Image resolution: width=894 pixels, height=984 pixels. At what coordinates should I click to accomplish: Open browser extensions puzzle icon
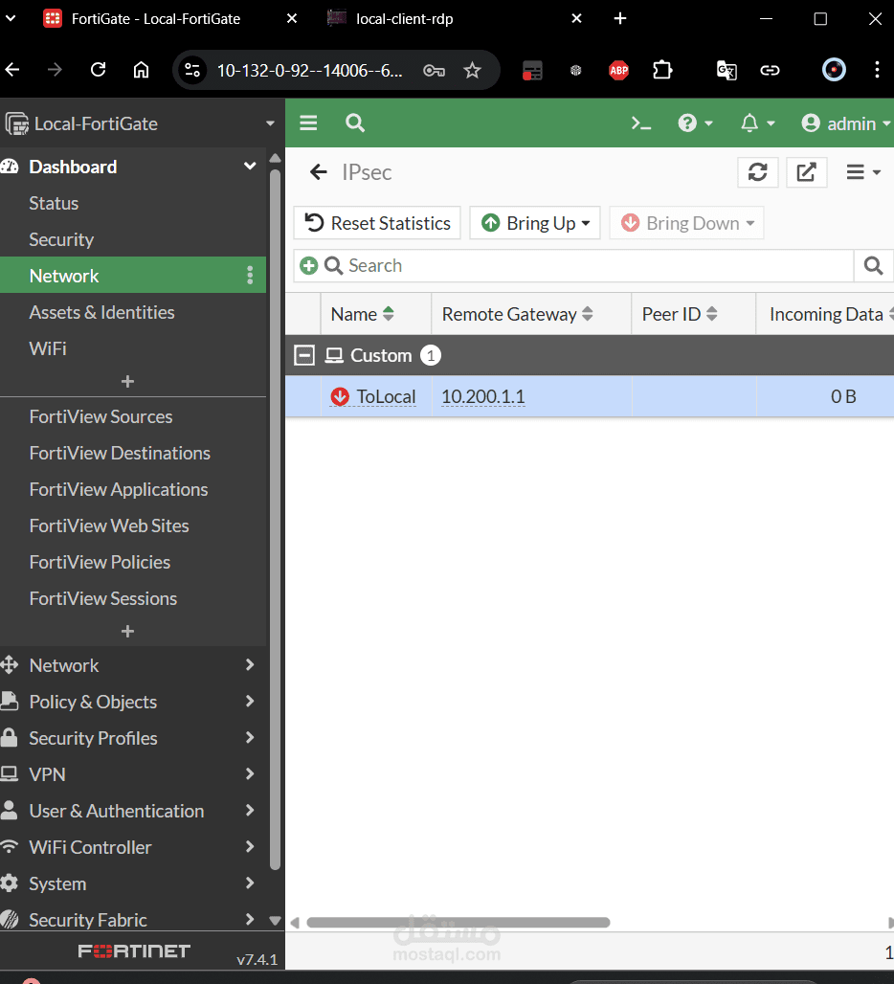662,70
